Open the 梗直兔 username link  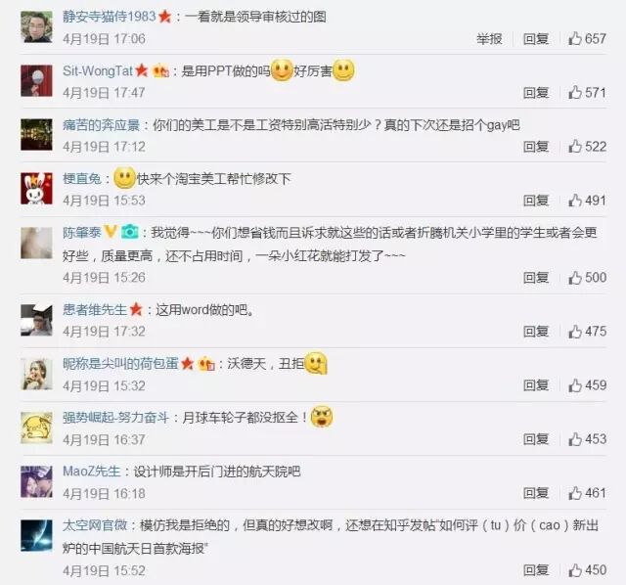82,178
